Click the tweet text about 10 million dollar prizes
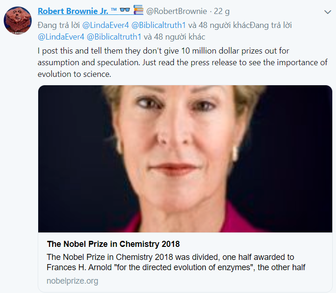This screenshot has height=293, width=336. [x=182, y=62]
